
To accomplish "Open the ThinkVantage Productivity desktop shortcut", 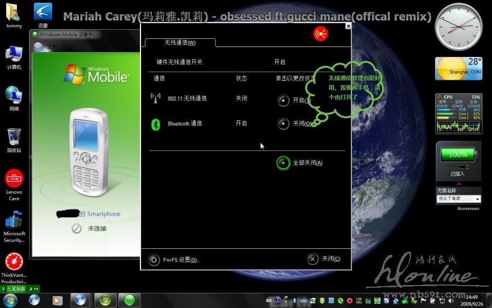I will pos(14,269).
